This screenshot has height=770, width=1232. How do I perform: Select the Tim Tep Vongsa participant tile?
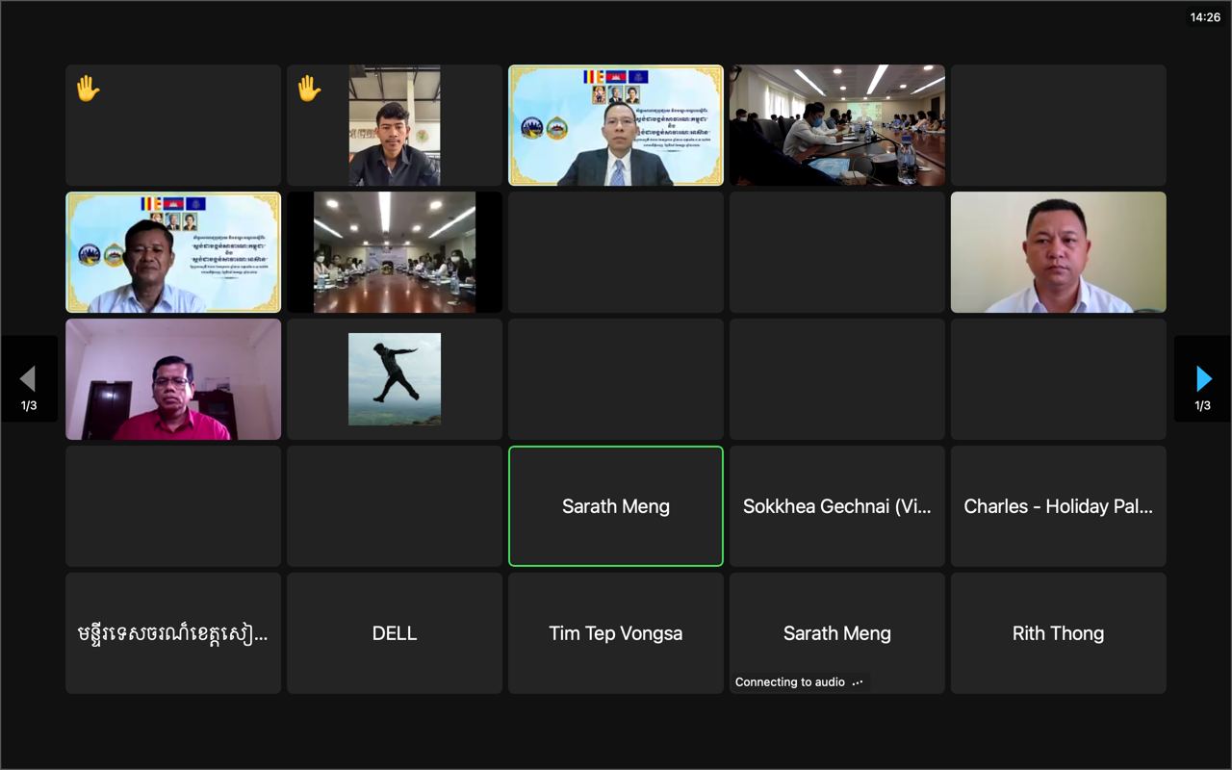coord(616,633)
